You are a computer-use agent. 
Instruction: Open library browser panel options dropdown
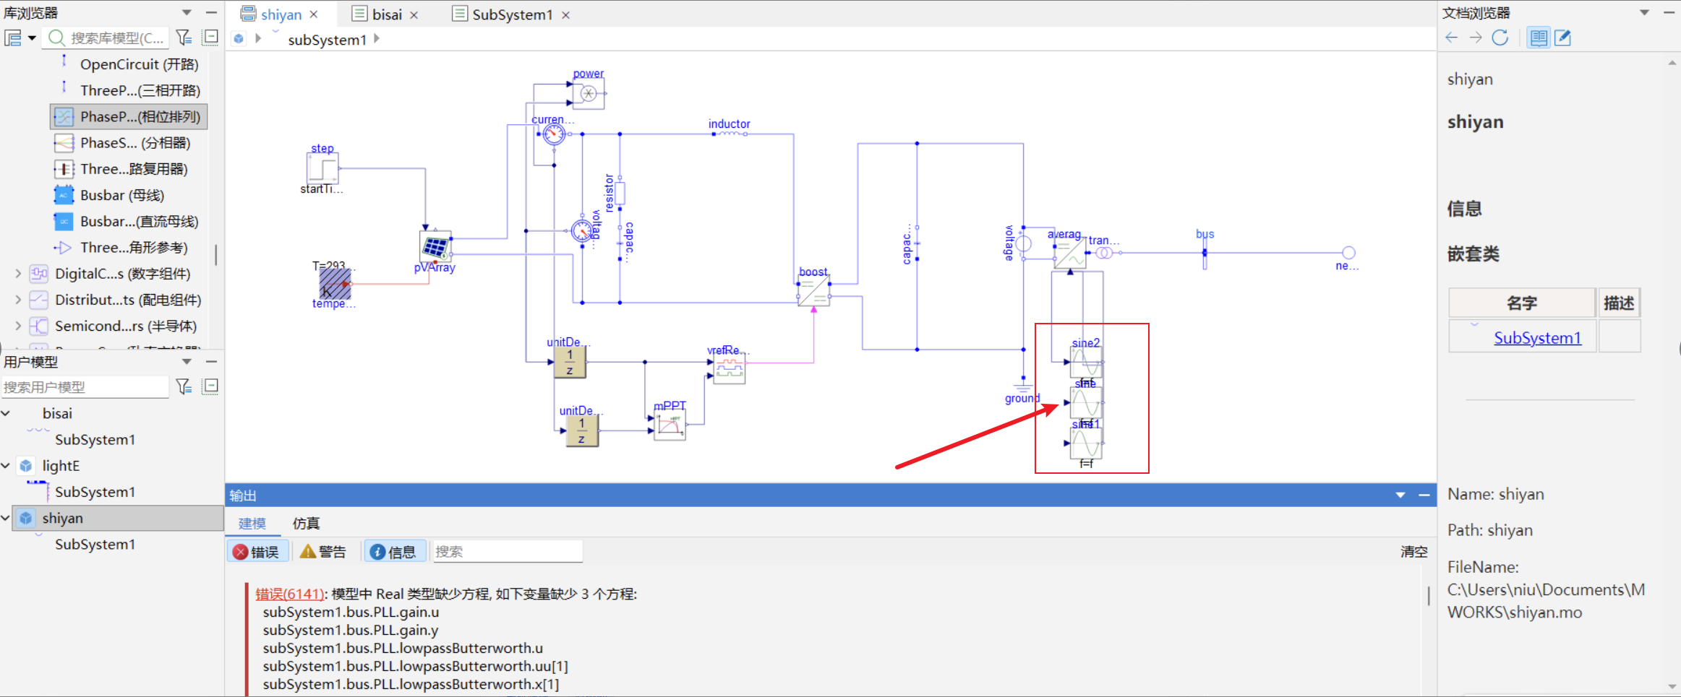click(x=187, y=12)
